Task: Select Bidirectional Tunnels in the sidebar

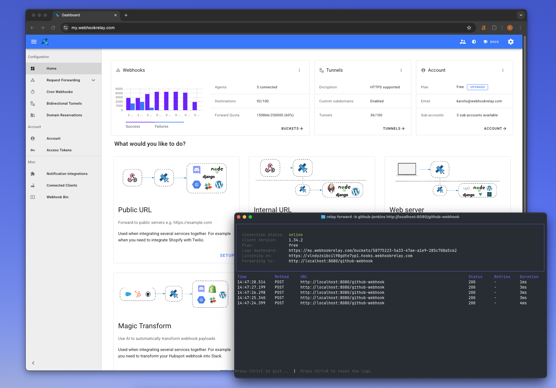Action: click(x=64, y=103)
